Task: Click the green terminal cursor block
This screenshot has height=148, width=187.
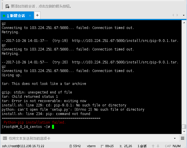Action: [x=53, y=127]
